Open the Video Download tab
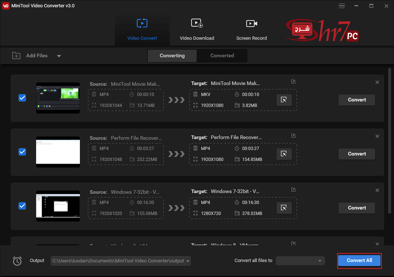 (x=197, y=30)
